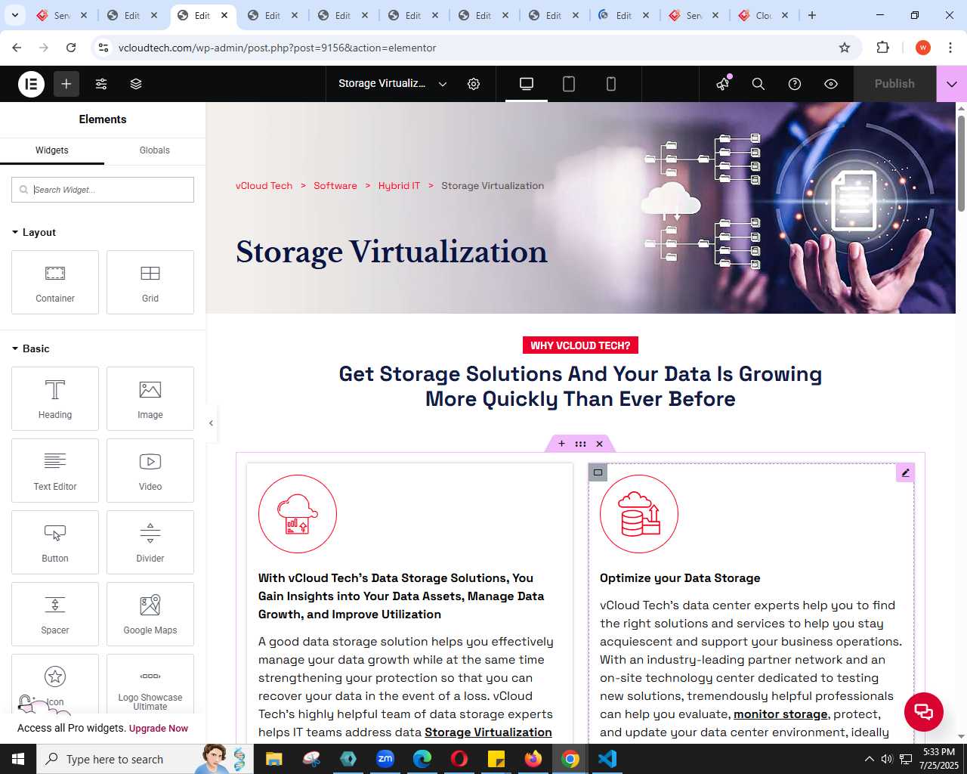Viewport: 967px width, 774px height.
Task: Delete container using section handle X
Action: (600, 444)
